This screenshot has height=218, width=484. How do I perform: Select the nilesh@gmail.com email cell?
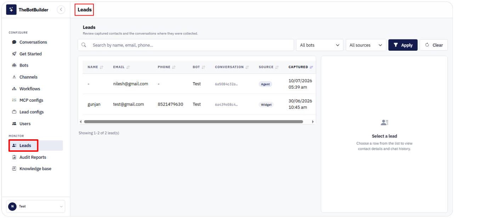tap(130, 84)
